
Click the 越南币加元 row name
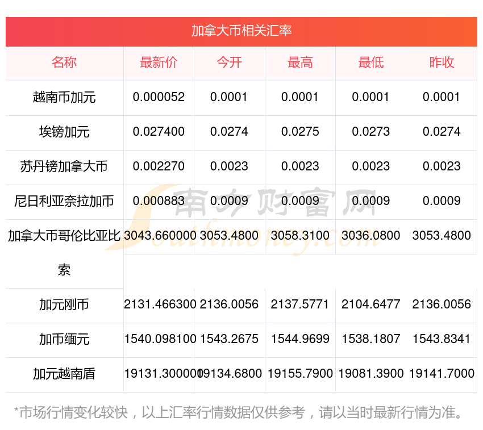click(64, 97)
